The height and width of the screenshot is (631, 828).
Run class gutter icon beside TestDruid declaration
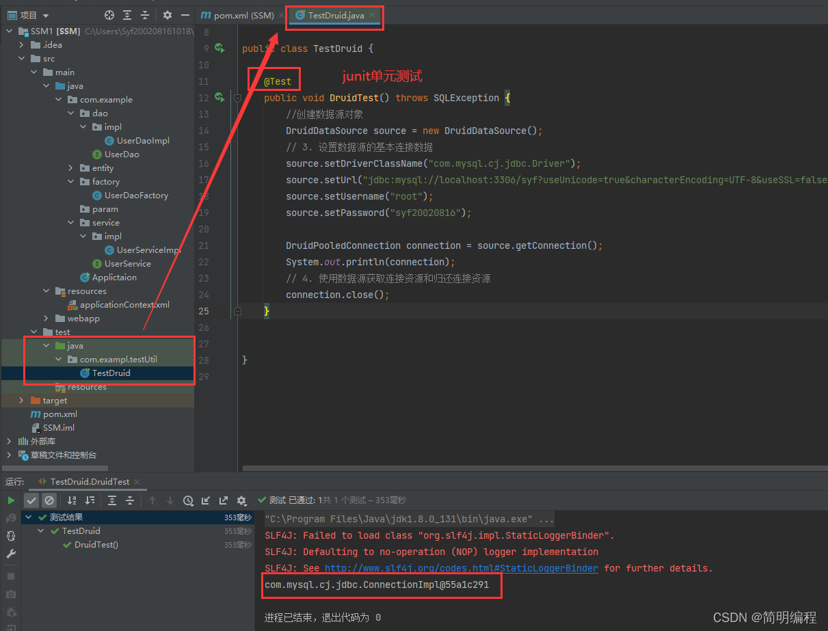pos(219,48)
